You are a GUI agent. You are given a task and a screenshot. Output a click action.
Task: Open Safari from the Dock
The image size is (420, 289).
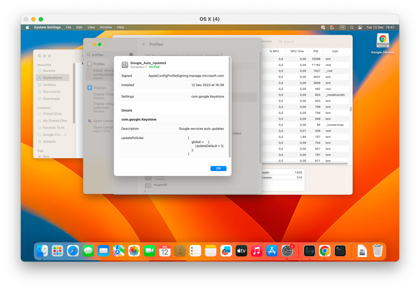point(73,250)
